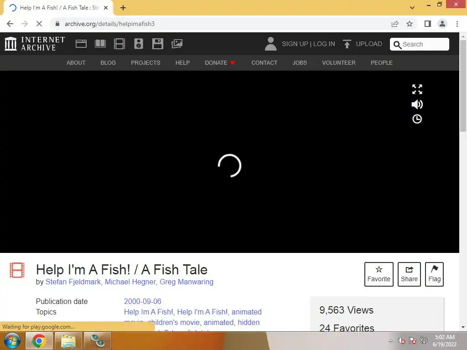Open the Video film strip icon in navbar
The image size is (467, 350).
click(119, 44)
